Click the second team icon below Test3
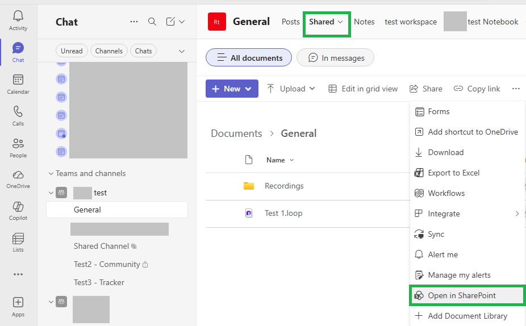Image resolution: width=526 pixels, height=326 pixels. click(x=61, y=302)
